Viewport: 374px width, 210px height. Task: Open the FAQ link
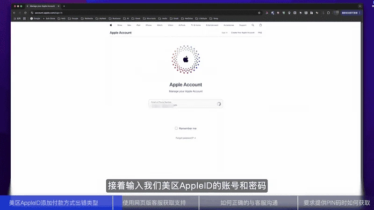click(x=260, y=33)
